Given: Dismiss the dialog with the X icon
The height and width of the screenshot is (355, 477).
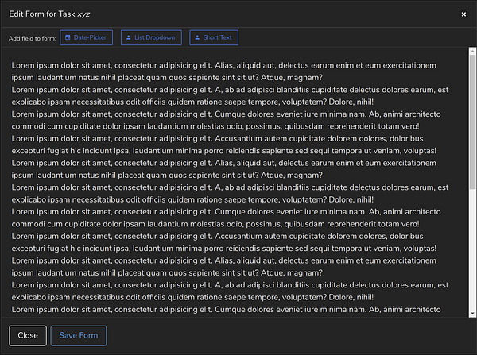Looking at the screenshot, I should (x=463, y=14).
